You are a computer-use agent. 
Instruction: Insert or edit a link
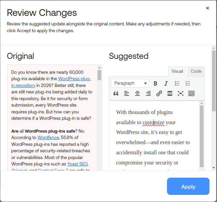coord(159,93)
